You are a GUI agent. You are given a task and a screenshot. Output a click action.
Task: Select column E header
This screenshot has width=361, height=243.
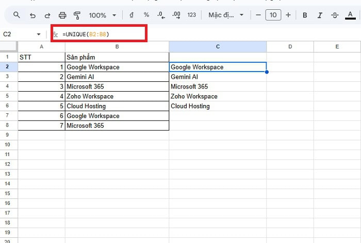tap(337, 47)
